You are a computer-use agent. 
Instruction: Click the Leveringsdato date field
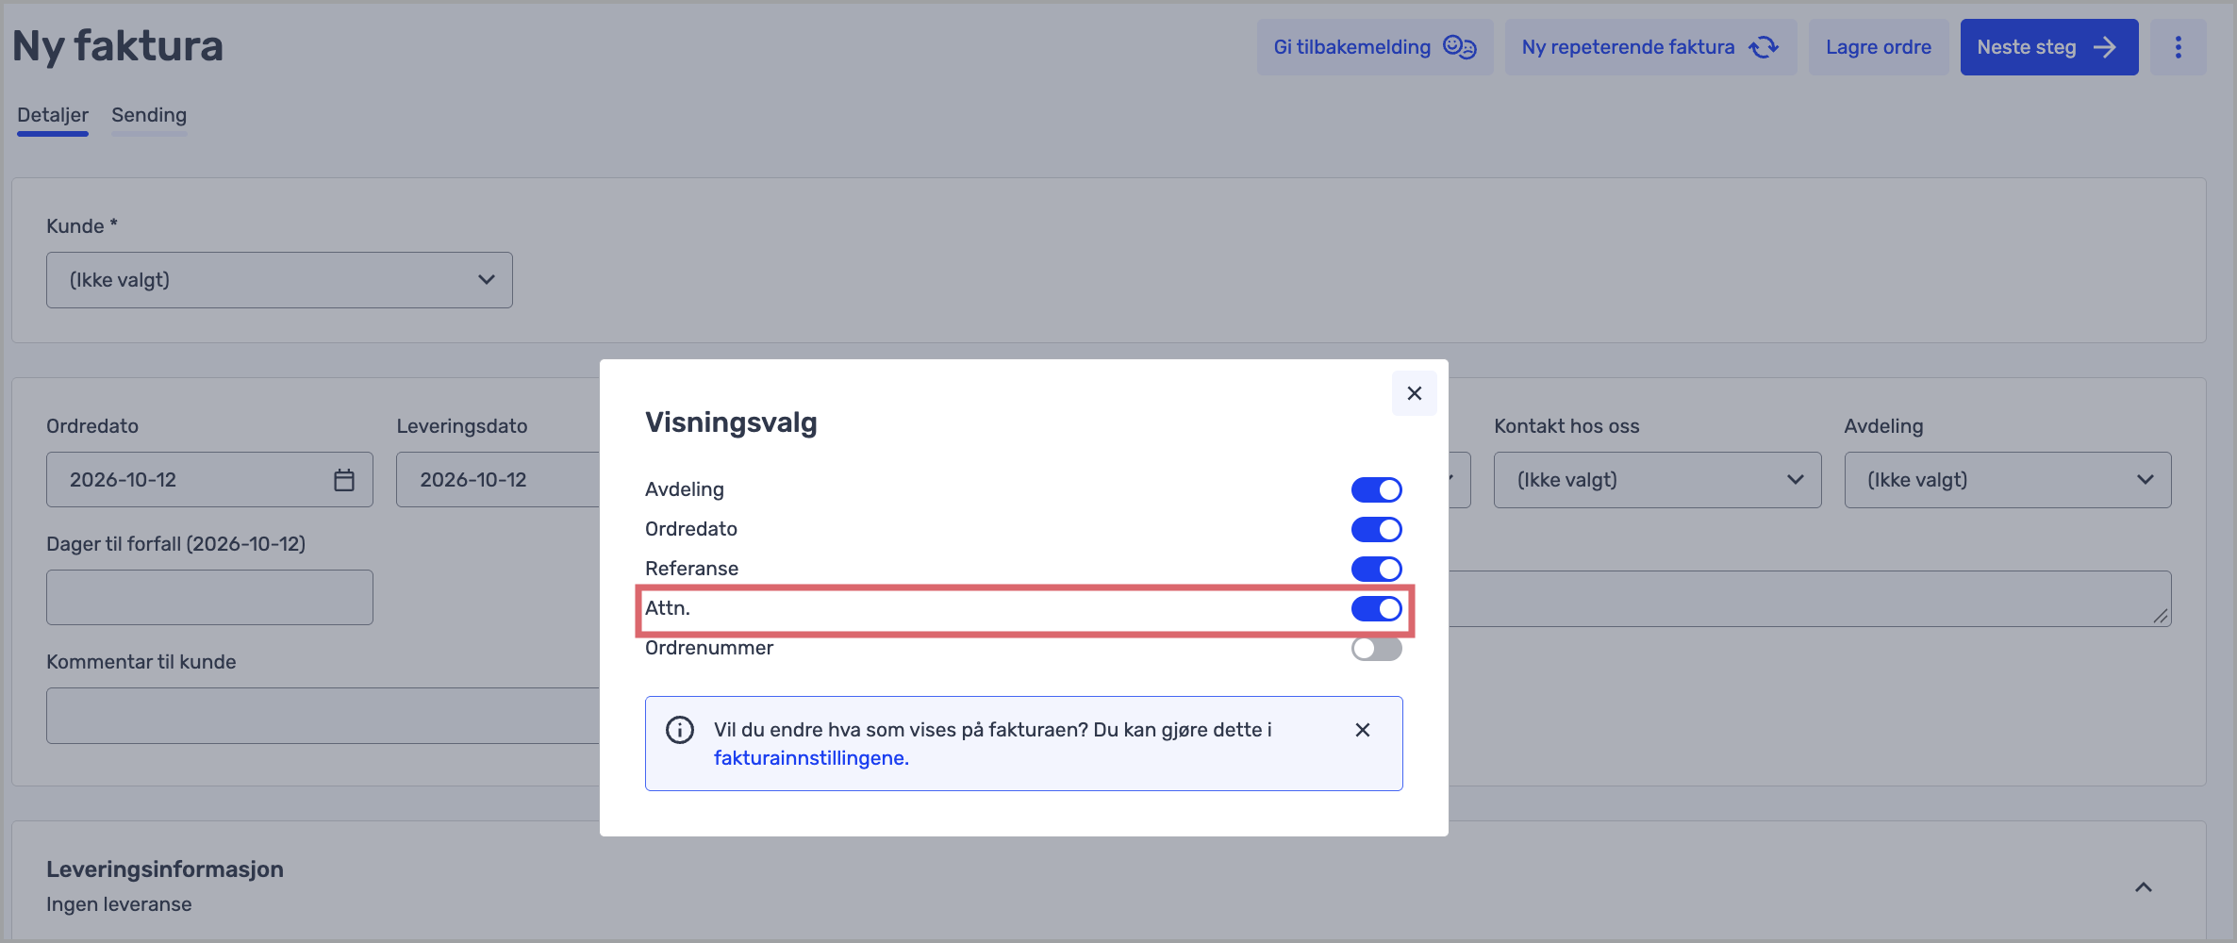click(498, 480)
